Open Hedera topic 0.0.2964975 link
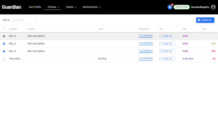218x138 pixels. click(x=146, y=59)
